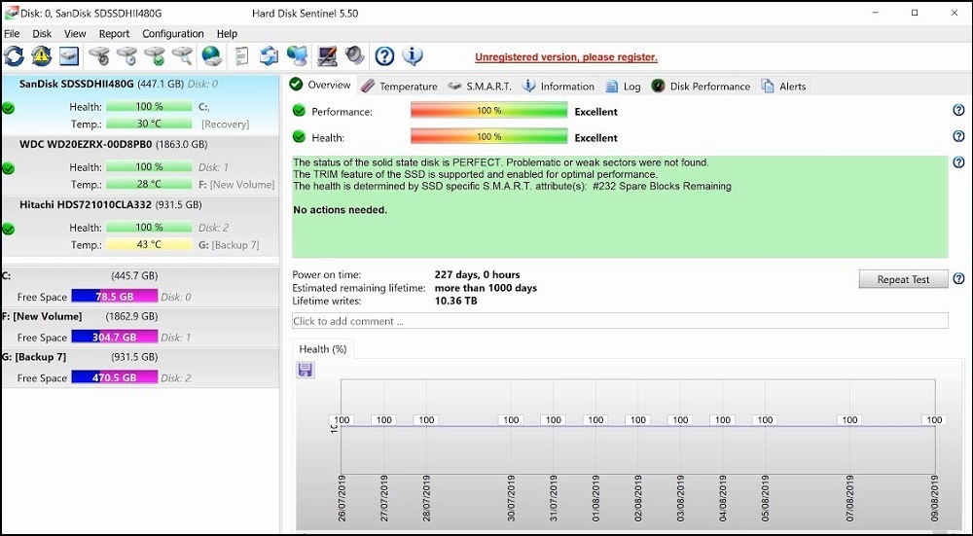Click the Health 100 % gradient bar in Overview

489,136
